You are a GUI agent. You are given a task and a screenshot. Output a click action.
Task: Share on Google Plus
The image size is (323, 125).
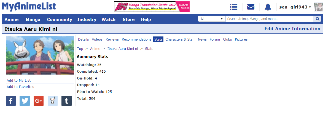[x=39, y=101]
